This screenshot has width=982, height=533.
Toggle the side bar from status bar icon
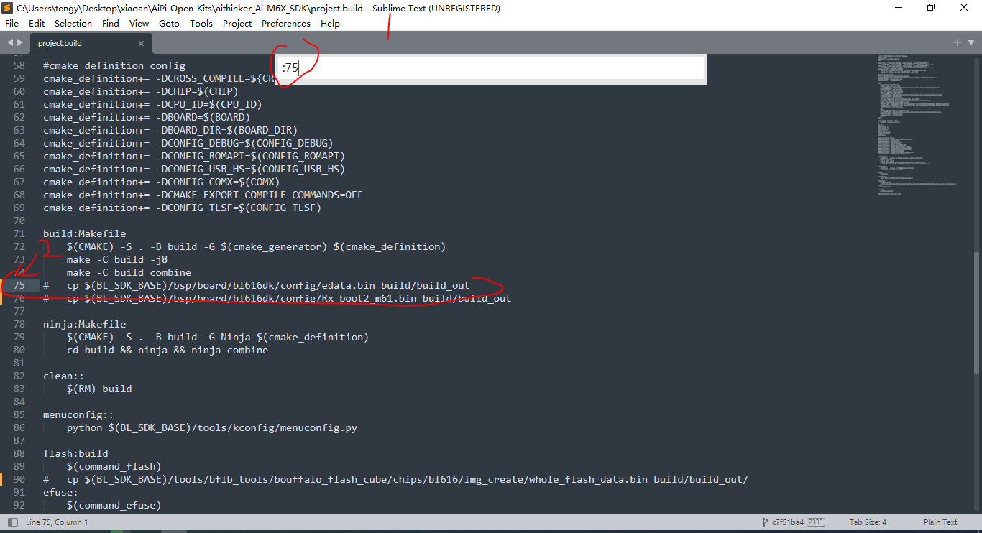pyautogui.click(x=12, y=522)
